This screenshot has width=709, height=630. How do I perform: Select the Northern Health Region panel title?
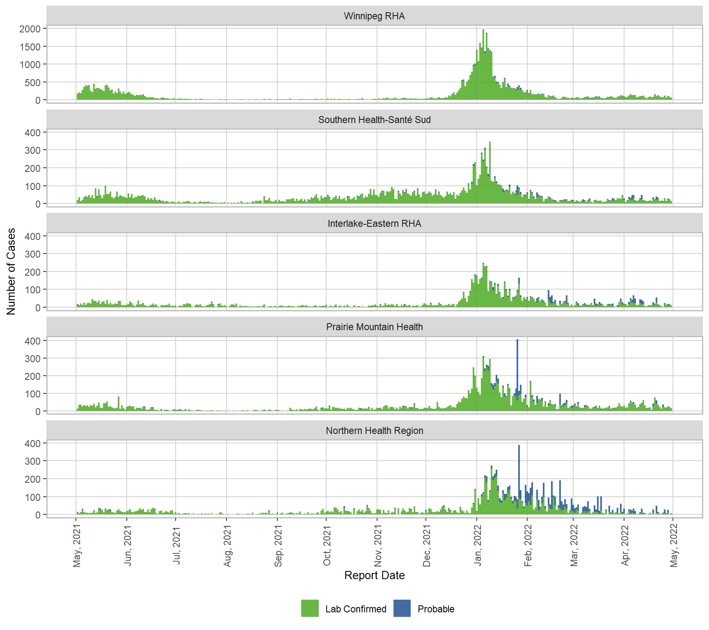point(374,431)
